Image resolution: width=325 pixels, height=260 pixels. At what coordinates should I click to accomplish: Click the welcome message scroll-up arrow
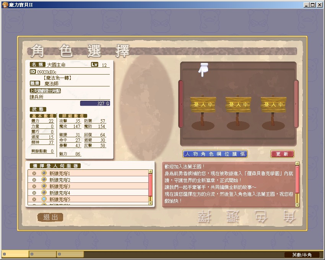[x=297, y=164]
